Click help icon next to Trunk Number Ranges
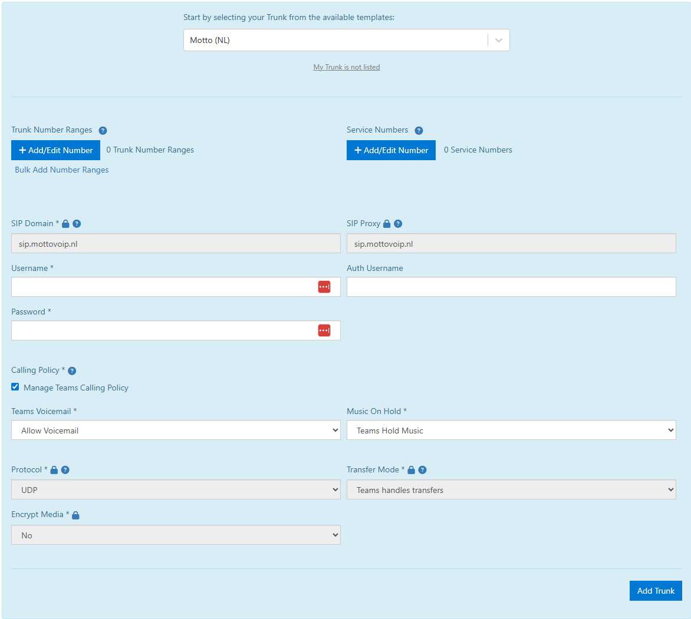The image size is (691, 619). [x=103, y=131]
